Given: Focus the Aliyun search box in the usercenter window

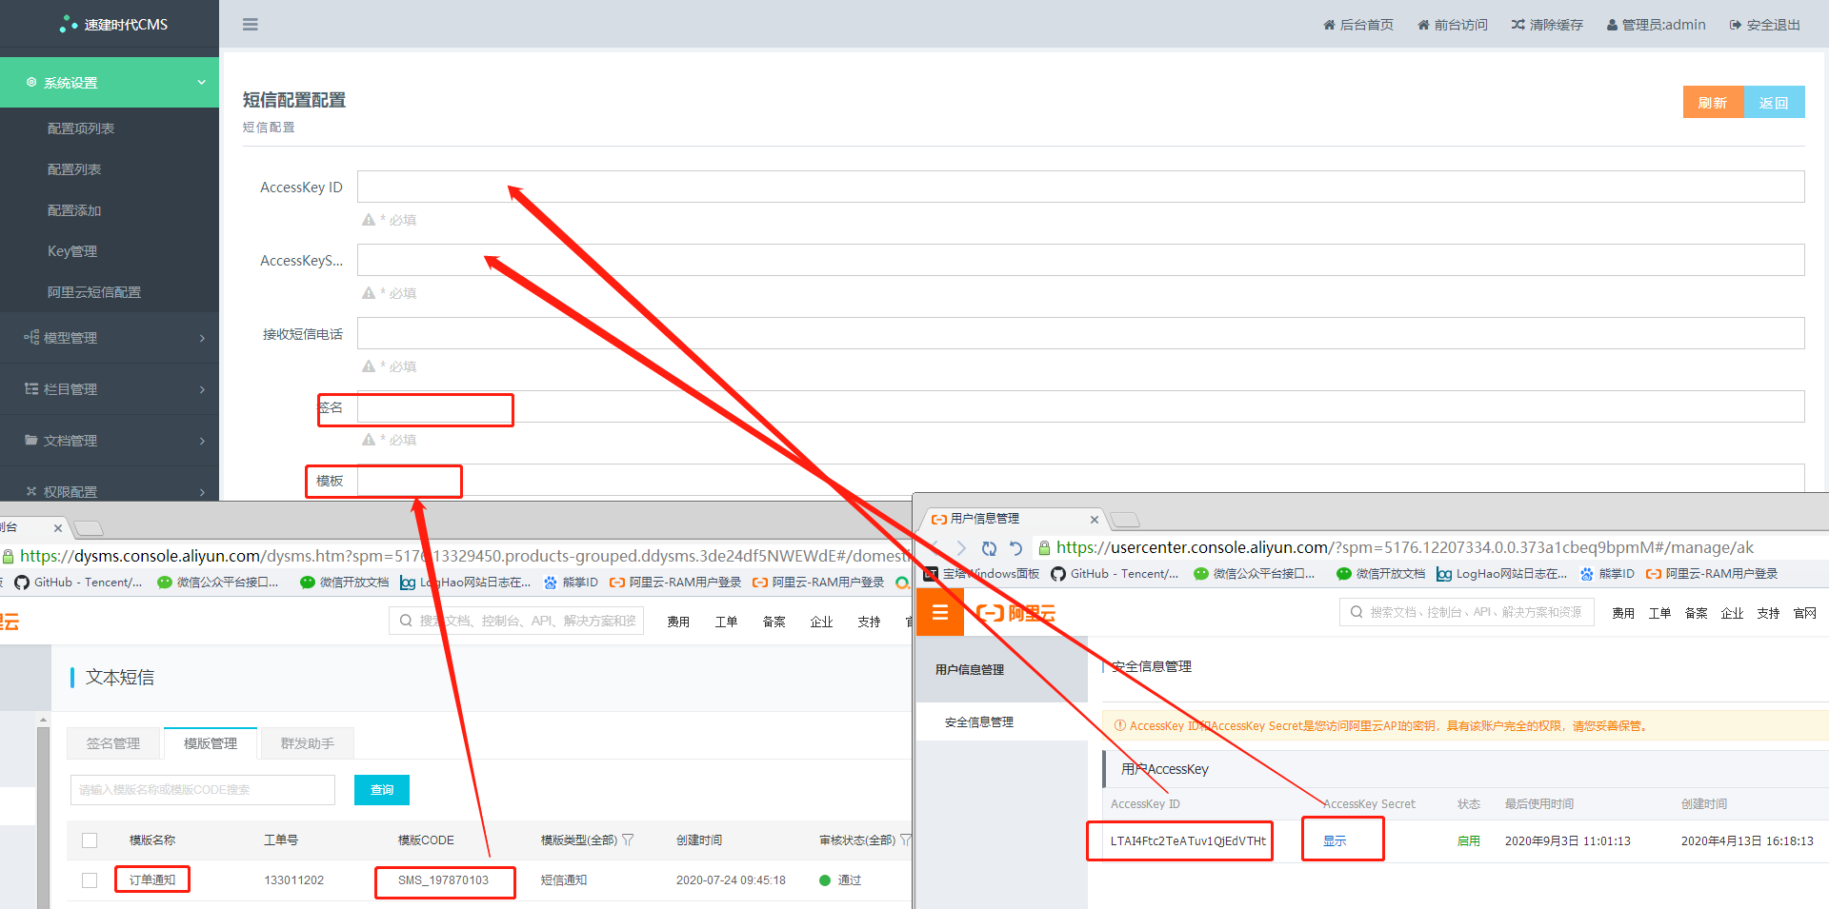Looking at the screenshot, I should (x=1467, y=612).
